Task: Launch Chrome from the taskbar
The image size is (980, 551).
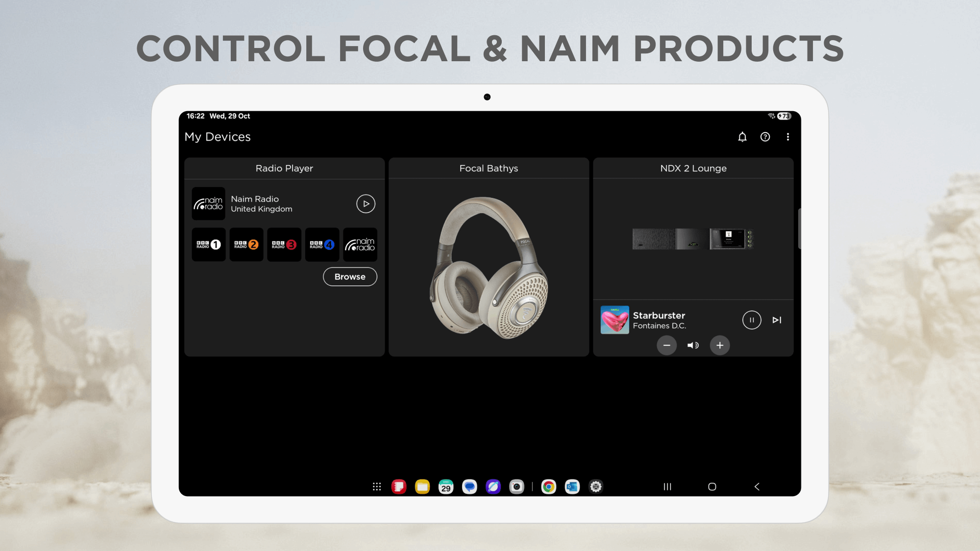Action: coord(548,486)
